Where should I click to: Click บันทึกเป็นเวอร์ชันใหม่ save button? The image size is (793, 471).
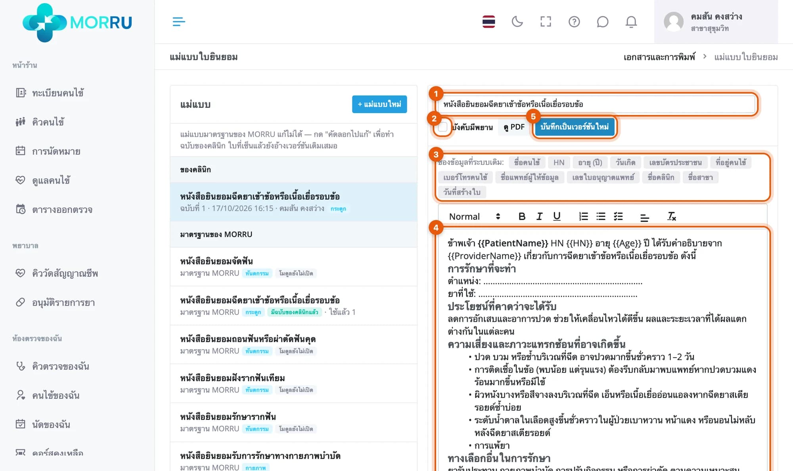[574, 127]
